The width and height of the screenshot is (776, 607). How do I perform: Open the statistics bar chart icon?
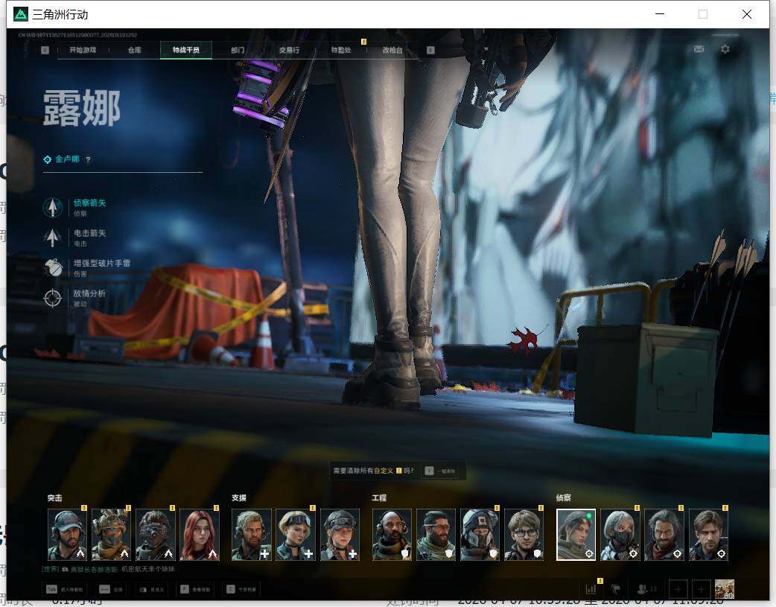click(591, 589)
